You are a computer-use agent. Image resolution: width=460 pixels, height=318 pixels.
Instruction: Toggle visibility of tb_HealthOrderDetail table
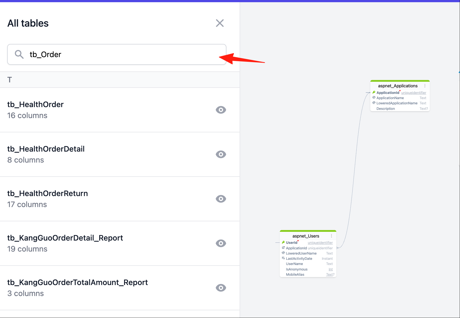(x=221, y=154)
